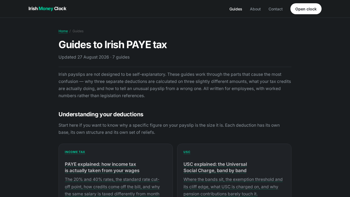Open the PAYE explained guide title
The height and width of the screenshot is (197, 350).
point(102,167)
